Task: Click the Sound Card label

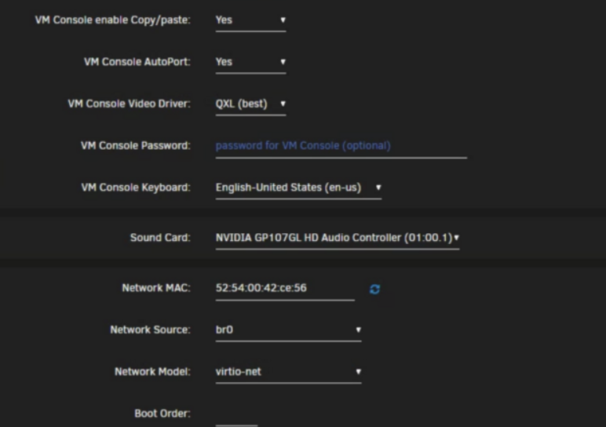Action: point(160,237)
